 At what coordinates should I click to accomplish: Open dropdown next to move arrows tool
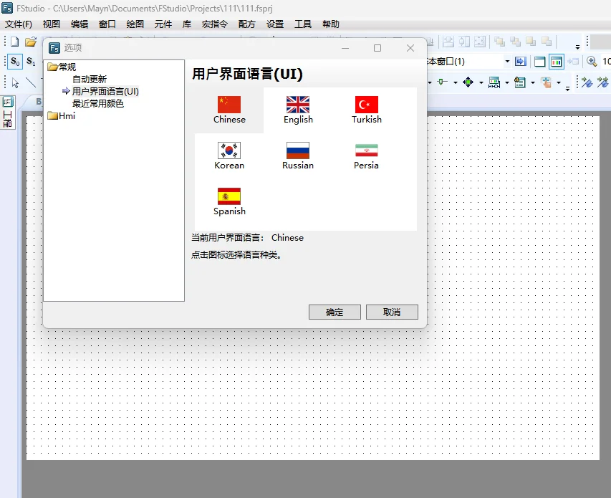(481, 82)
